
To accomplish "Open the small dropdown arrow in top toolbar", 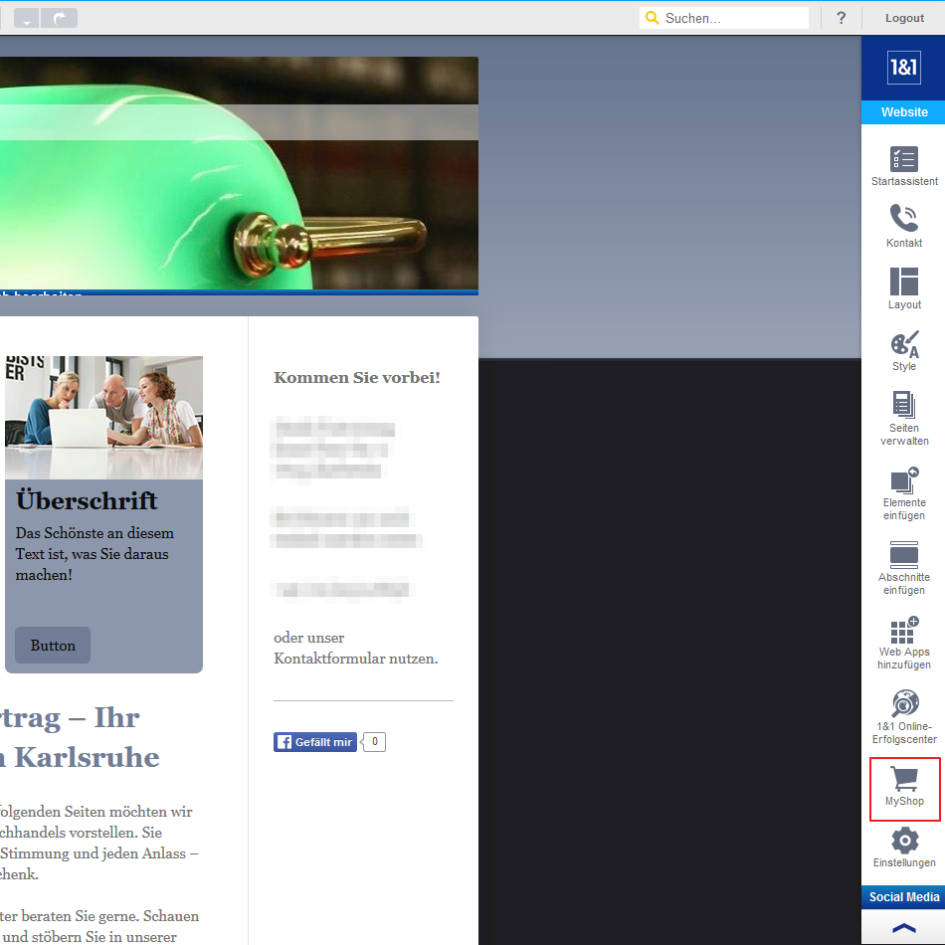I will coord(26,18).
